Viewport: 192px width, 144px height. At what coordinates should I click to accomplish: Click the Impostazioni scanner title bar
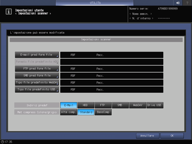click(96, 39)
